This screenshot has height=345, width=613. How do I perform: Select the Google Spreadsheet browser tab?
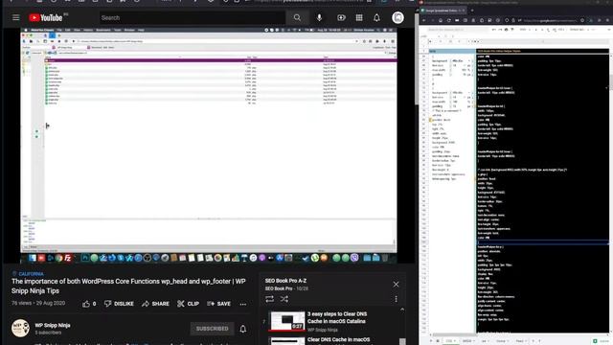pyautogui.click(x=444, y=11)
